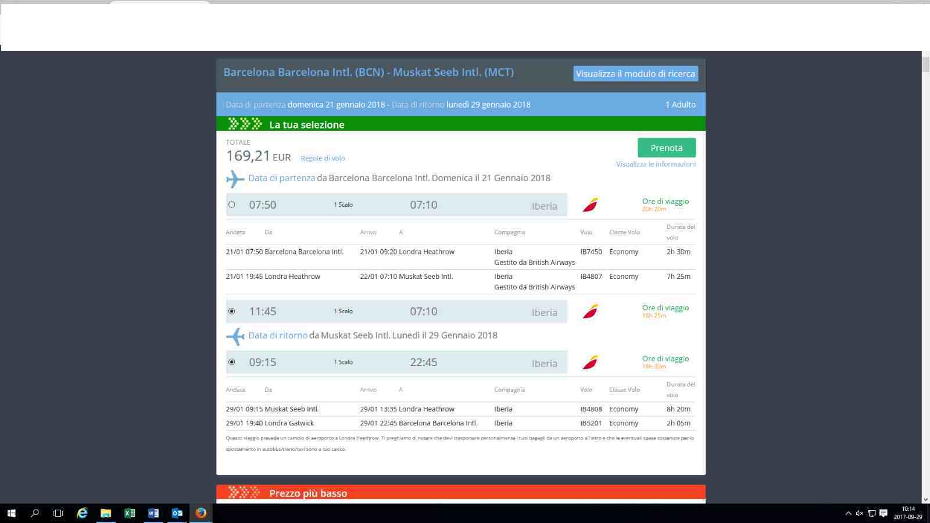Launch Internet Explorer from the taskbar
The width and height of the screenshot is (930, 523).
pyautogui.click(x=82, y=513)
